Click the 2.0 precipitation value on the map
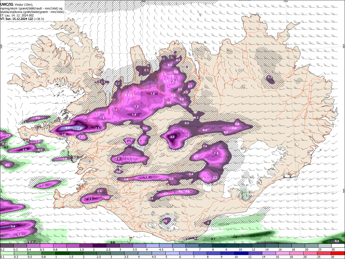Viewport: 345px width, 259px height. point(118,159)
